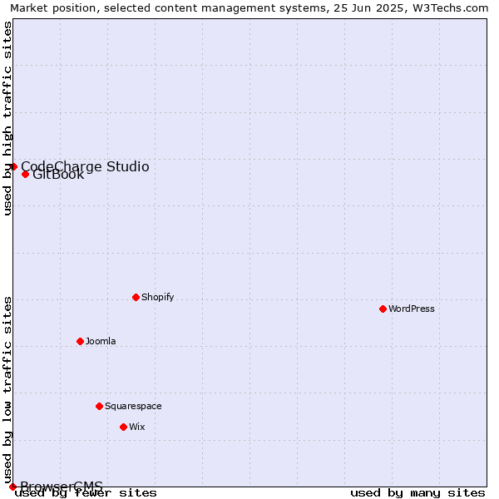Screen dimensions: 499x499
Task: Select the GitBook label text
Action: coord(58,175)
